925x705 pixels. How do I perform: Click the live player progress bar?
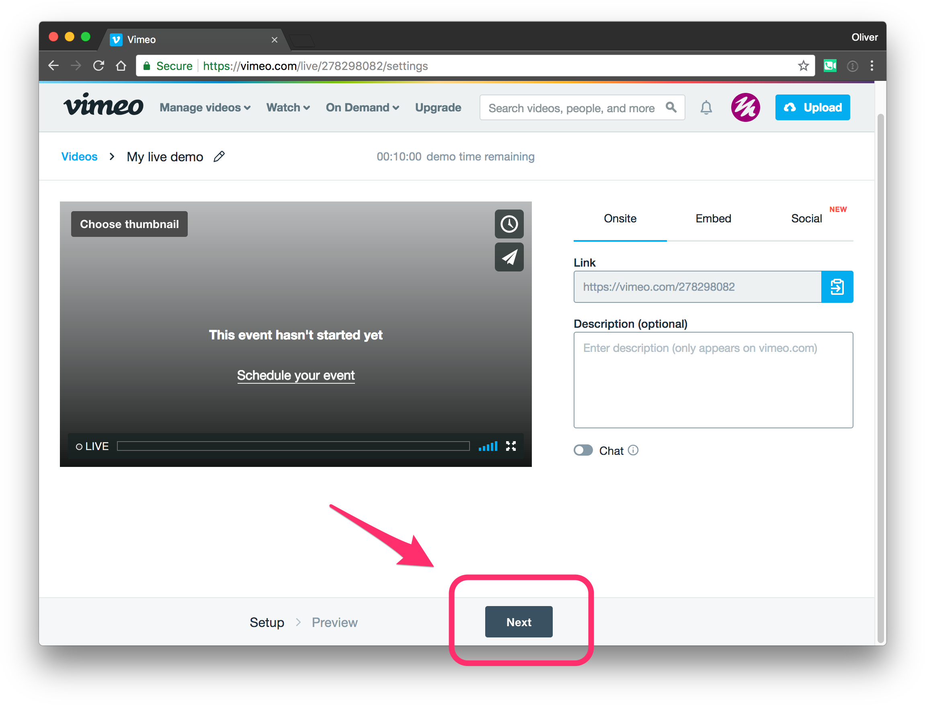pyautogui.click(x=293, y=446)
